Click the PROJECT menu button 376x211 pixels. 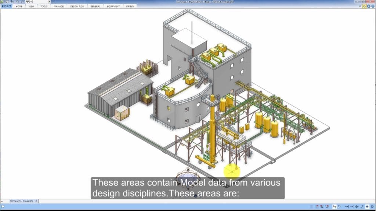[7, 6]
